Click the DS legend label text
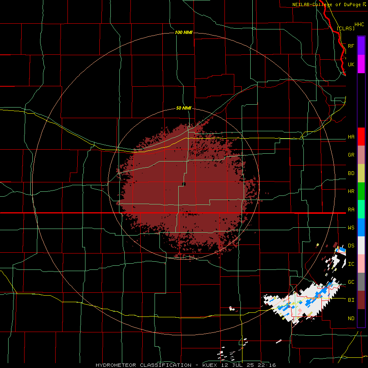Image resolution: width=368 pixels, height=368 pixels. click(x=351, y=246)
